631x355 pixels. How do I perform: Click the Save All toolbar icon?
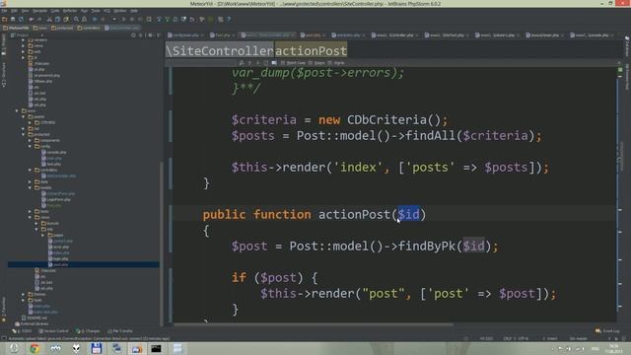click(13, 19)
